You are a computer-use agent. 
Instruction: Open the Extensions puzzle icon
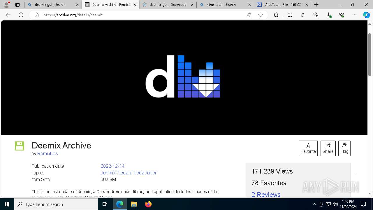[276, 15]
